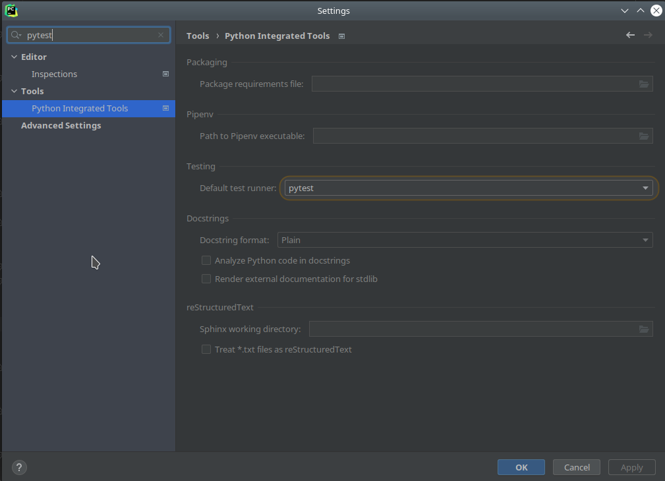This screenshot has height=481, width=665.
Task: Close the Settings window
Action: (656, 11)
